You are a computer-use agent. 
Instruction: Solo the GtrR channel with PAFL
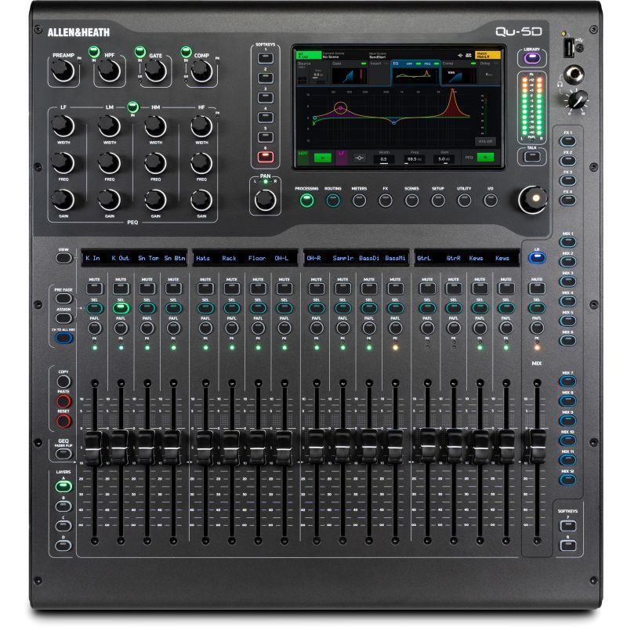[x=454, y=328]
